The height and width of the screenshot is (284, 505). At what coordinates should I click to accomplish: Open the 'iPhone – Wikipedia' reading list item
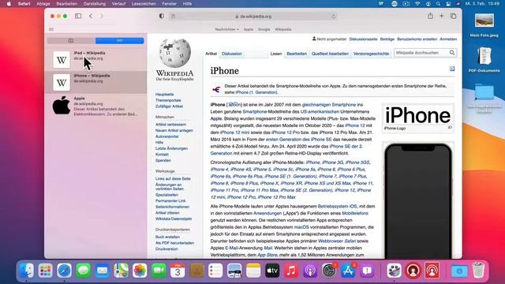95,82
